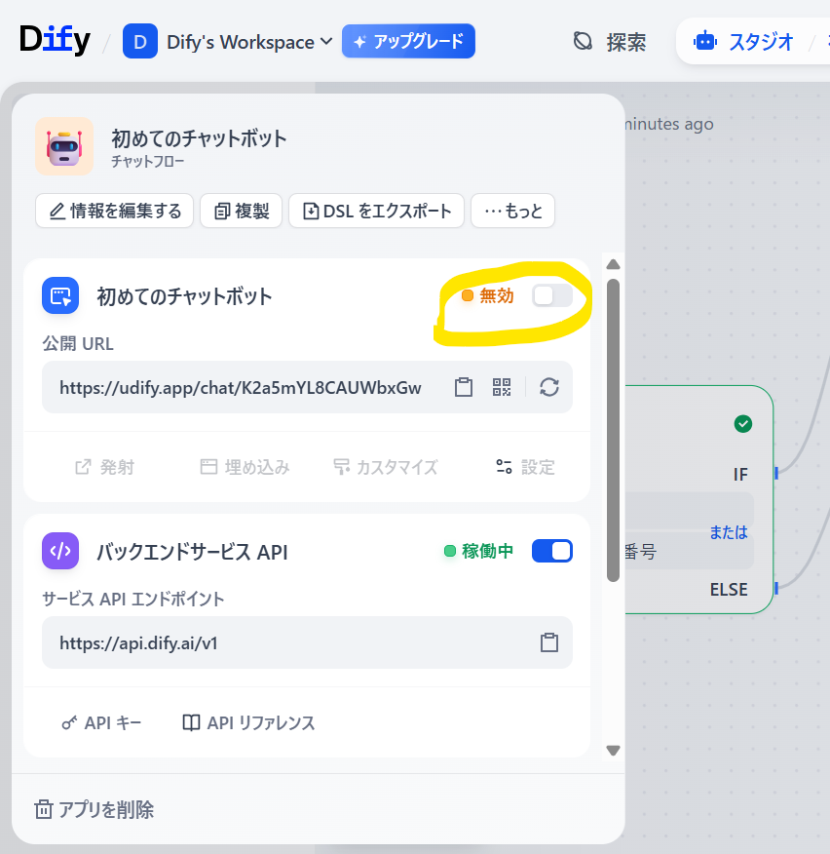Click the green check on IF node
The height and width of the screenshot is (854, 830).
743,424
